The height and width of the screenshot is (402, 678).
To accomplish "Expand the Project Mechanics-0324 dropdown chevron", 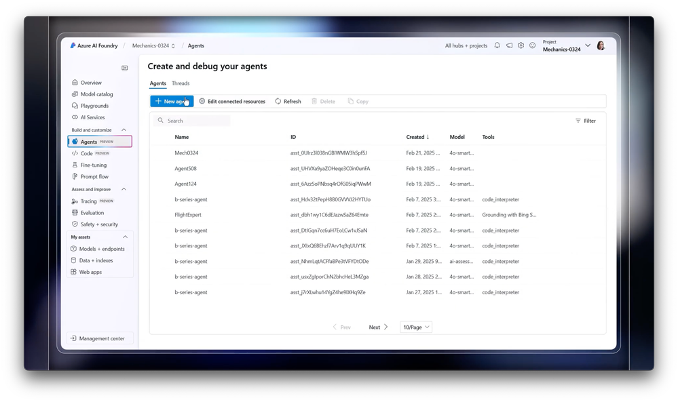I will coord(588,45).
